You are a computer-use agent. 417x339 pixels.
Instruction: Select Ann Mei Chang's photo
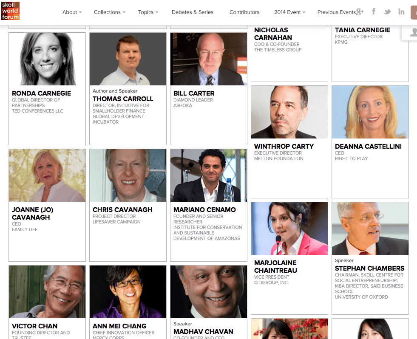pyautogui.click(x=128, y=292)
